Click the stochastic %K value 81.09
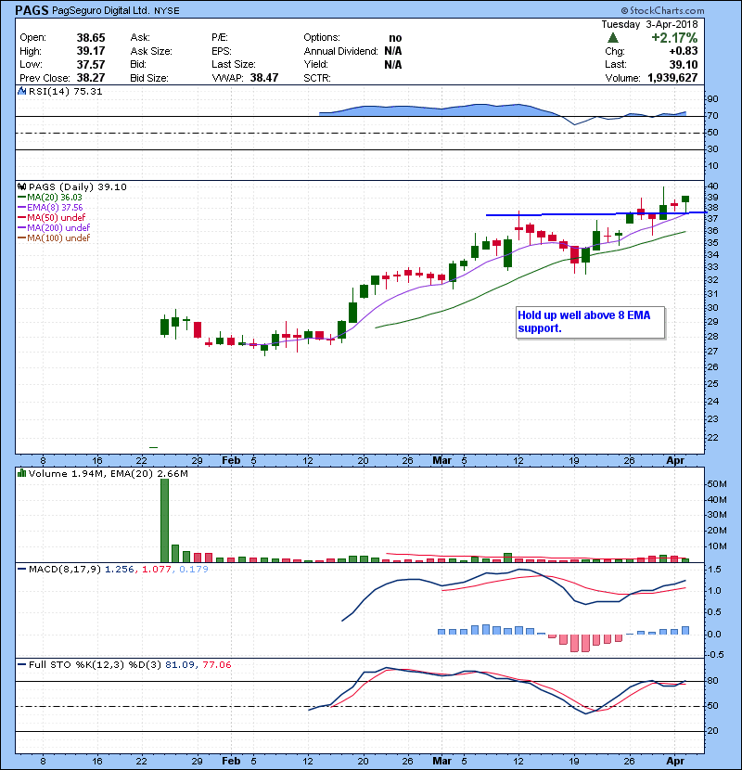 coord(180,665)
